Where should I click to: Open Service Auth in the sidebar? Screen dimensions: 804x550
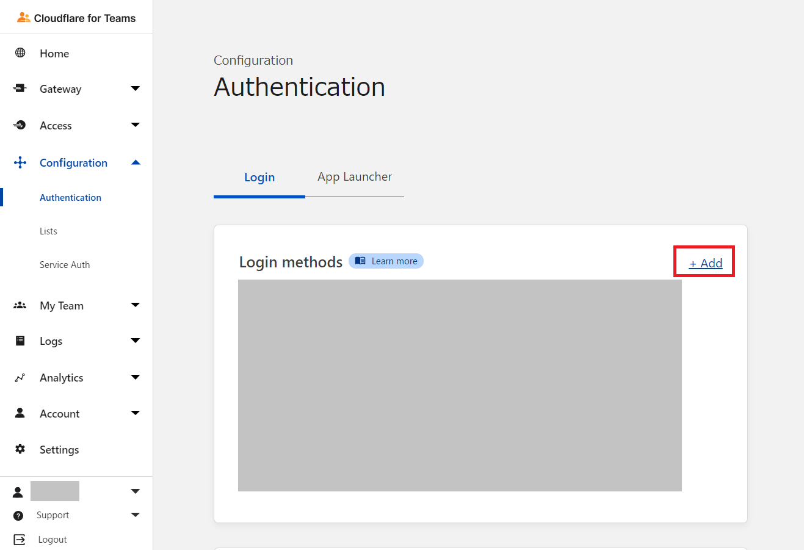(65, 265)
